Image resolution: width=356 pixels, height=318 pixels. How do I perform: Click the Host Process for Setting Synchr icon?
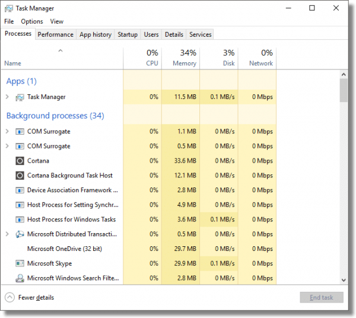[20, 205]
